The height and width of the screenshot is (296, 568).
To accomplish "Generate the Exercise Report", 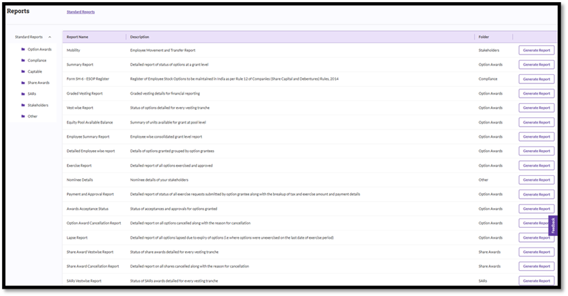I will click(537, 165).
